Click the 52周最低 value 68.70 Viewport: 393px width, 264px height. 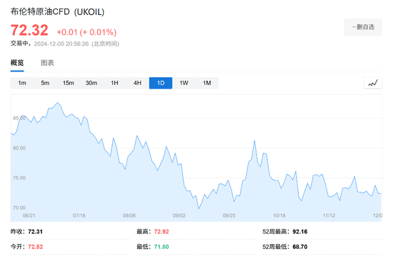[x=300, y=247]
